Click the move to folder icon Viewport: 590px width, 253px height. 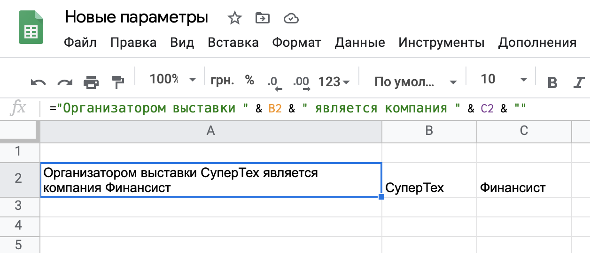[262, 18]
